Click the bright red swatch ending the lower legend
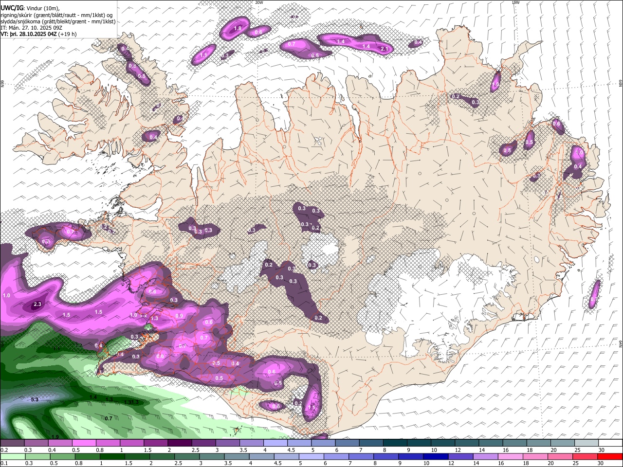623x467 pixels. (x=610, y=456)
